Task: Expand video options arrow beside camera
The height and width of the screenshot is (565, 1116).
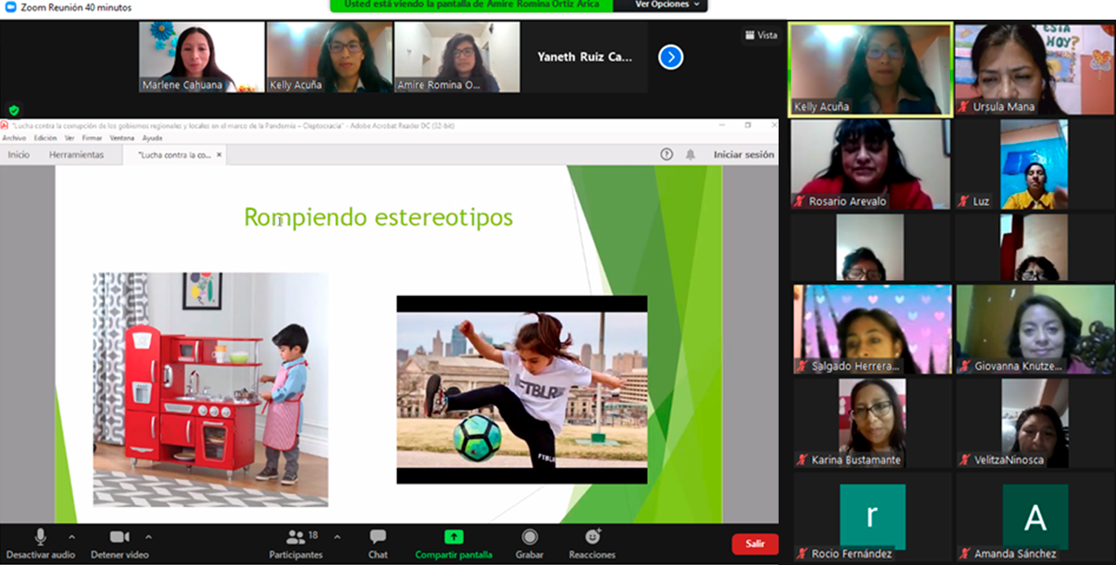Action: coord(148,537)
